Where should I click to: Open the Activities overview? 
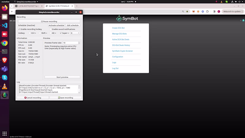tap(6, 2)
